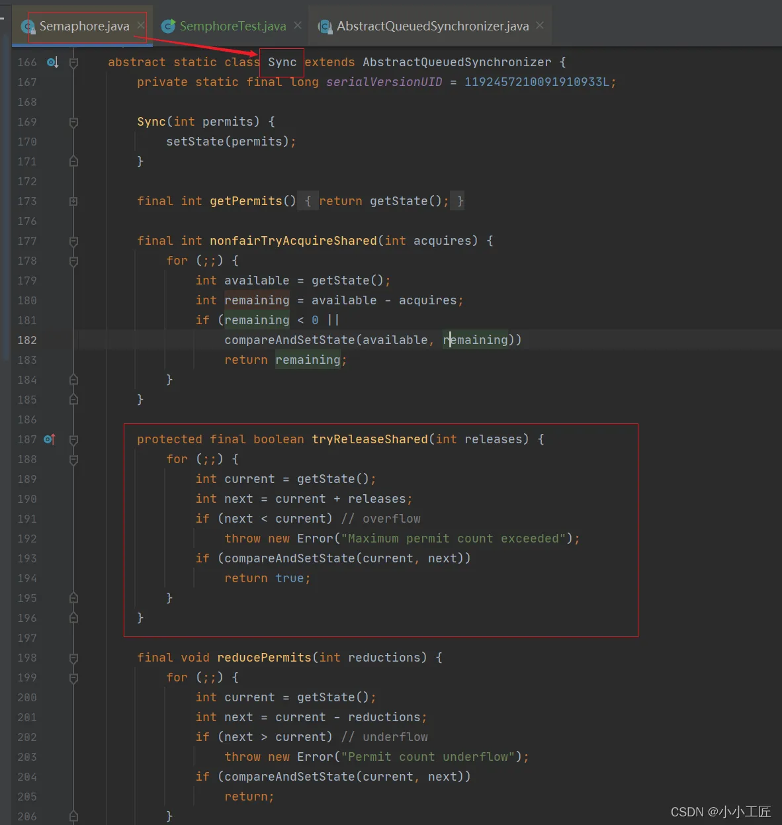Click the fold end marker on line 184
The image size is (782, 825).
point(73,380)
